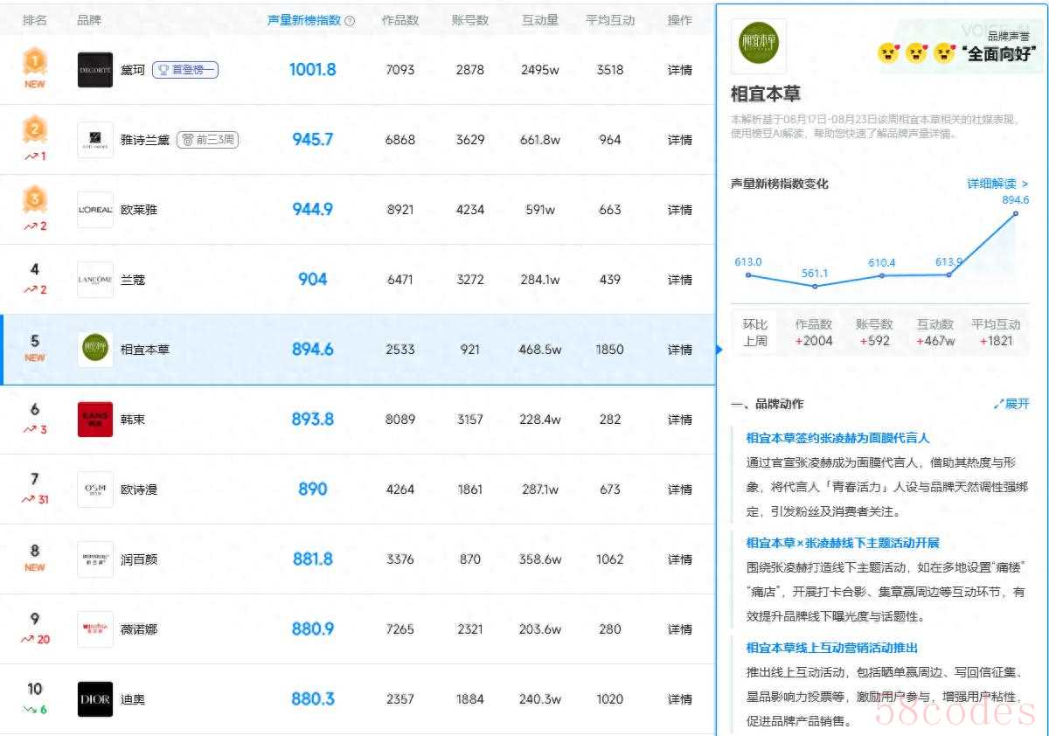Open 详情 for the 黛珂 row

pyautogui.click(x=679, y=70)
